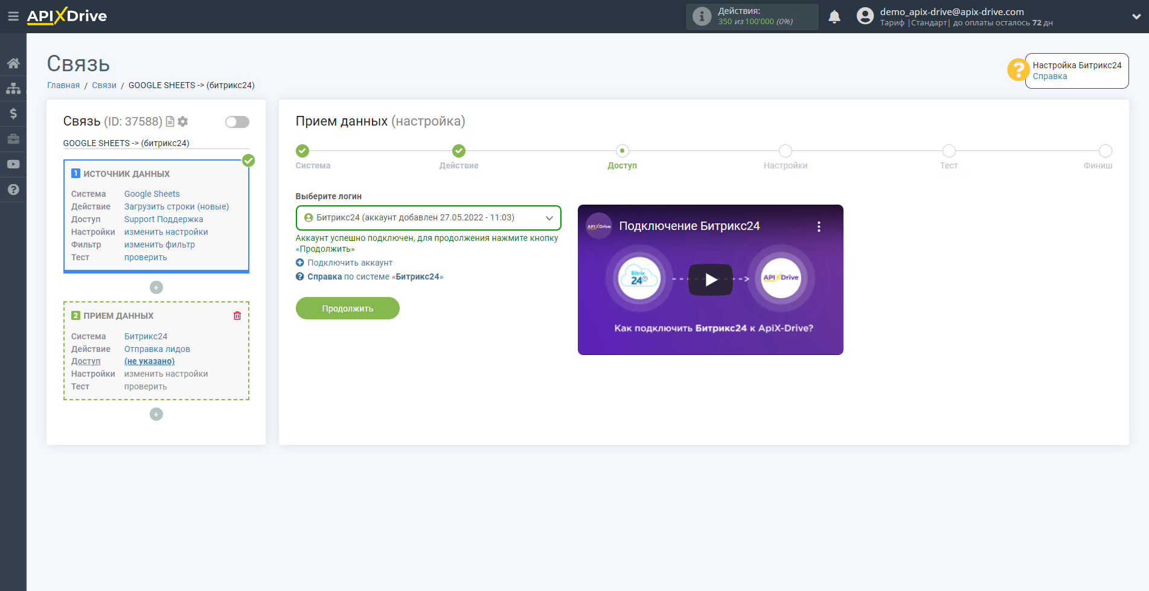Go to the Тест step

(949, 151)
